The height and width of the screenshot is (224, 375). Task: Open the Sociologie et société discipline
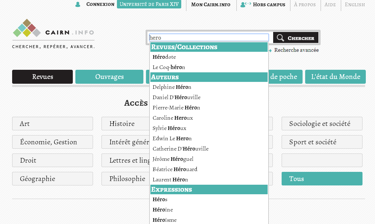coord(322,123)
